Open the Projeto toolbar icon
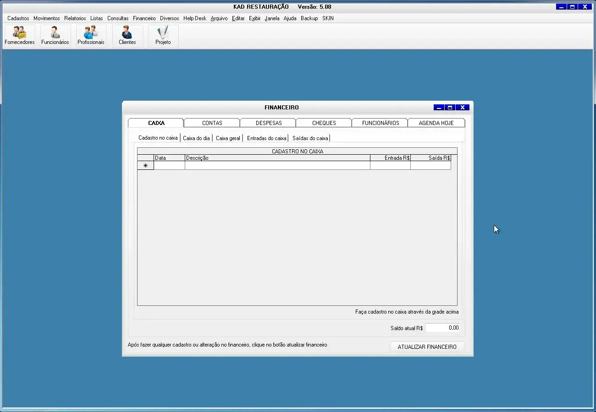Viewport: 596px width, 412px height. (x=163, y=36)
